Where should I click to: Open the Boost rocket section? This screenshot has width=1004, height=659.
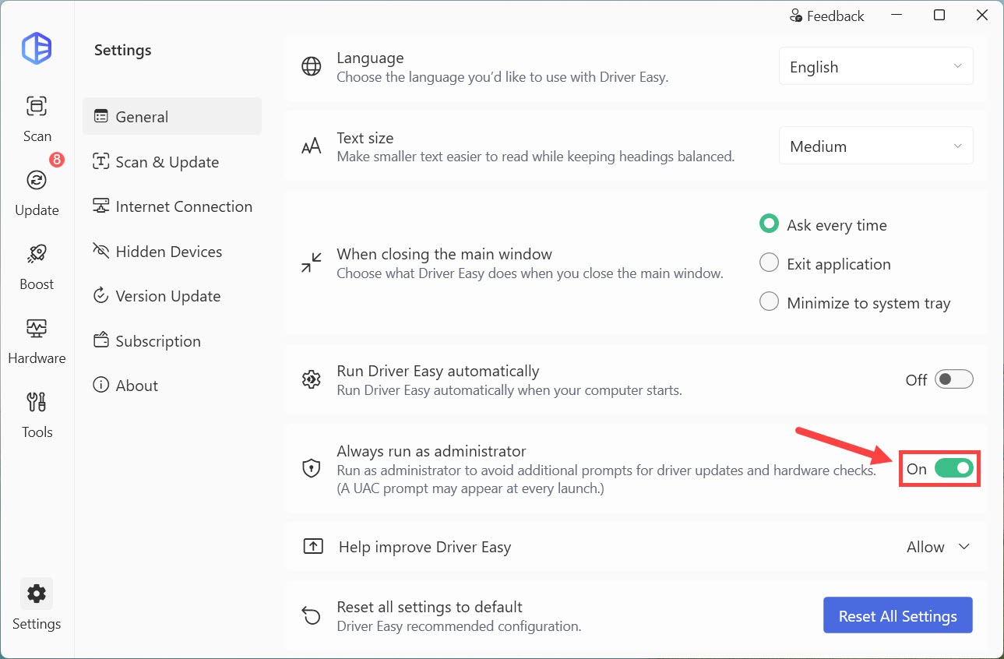pos(37,266)
